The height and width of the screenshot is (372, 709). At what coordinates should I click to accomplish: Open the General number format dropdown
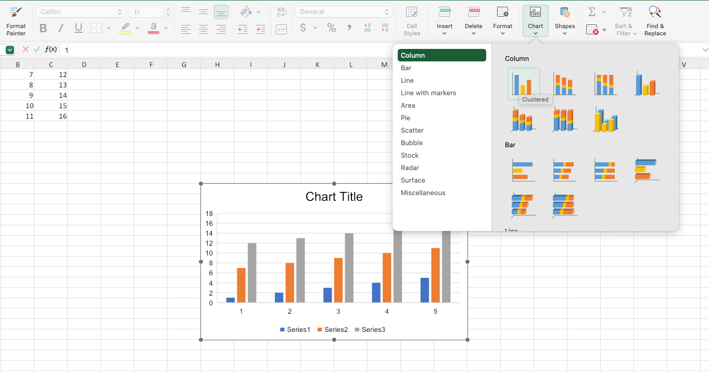pyautogui.click(x=344, y=12)
